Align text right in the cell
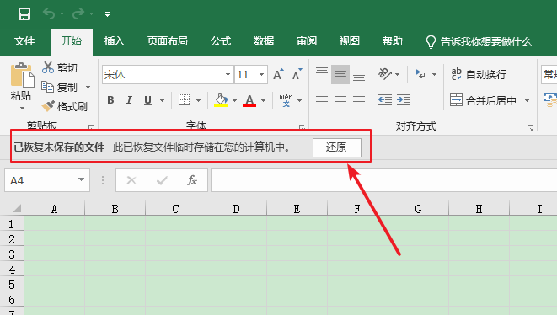This screenshot has height=315, width=557. 359,100
